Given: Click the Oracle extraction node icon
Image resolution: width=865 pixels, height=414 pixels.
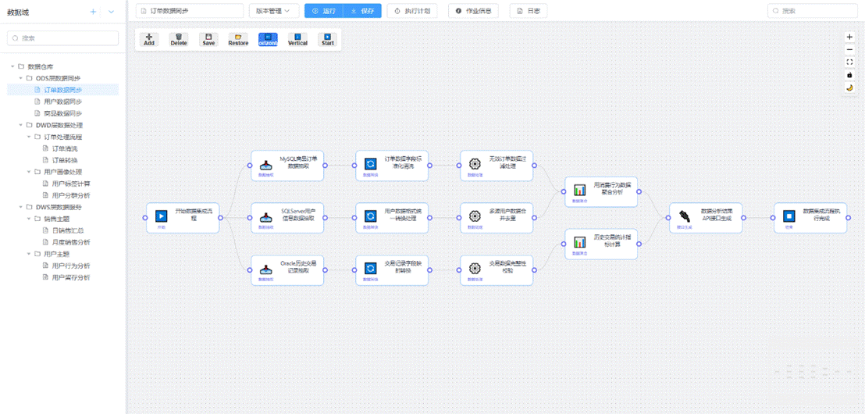Looking at the screenshot, I should 266,268.
